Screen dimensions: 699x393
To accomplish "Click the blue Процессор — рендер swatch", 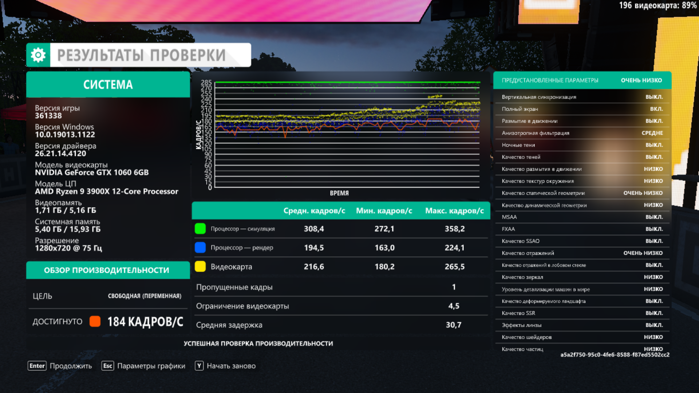I will coord(200,247).
